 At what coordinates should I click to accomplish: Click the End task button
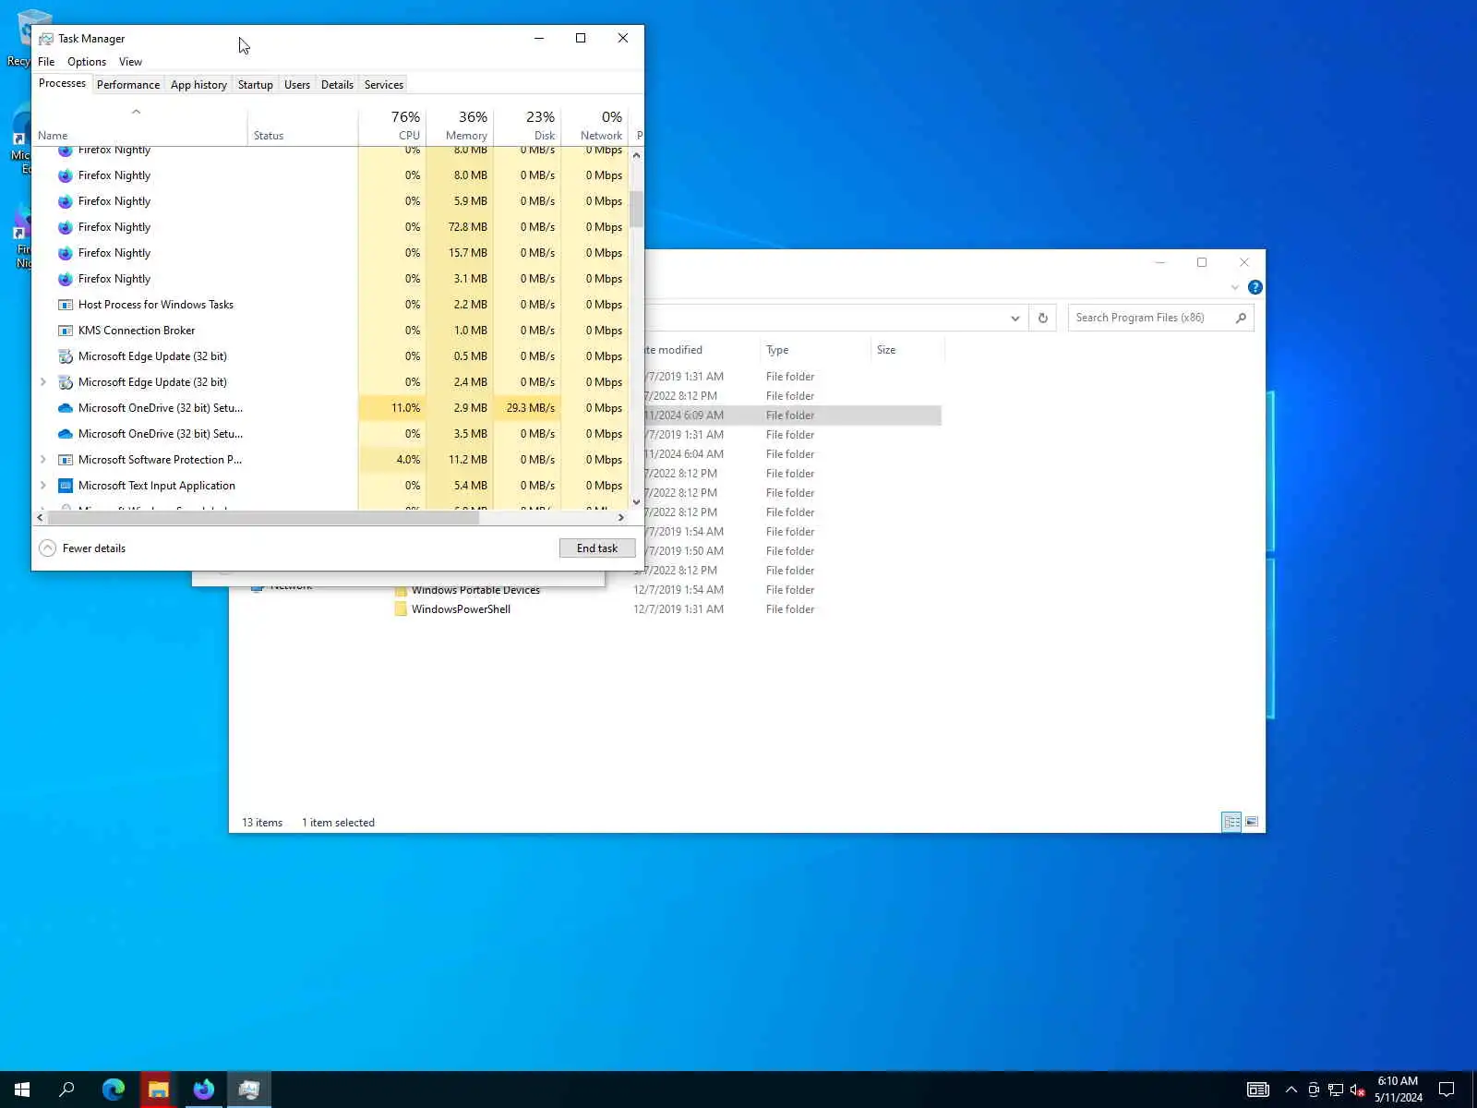597,548
